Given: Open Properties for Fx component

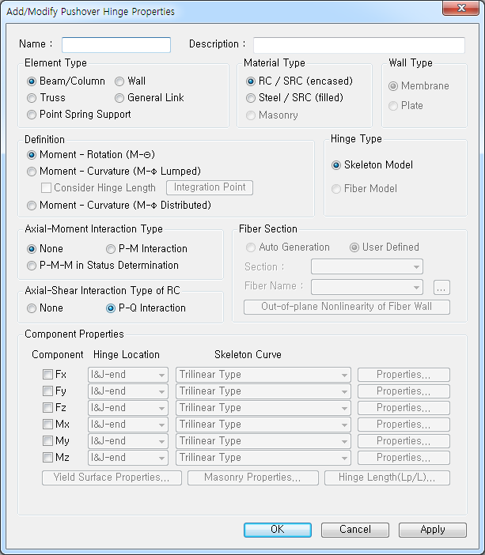Looking at the screenshot, I should pos(404,375).
